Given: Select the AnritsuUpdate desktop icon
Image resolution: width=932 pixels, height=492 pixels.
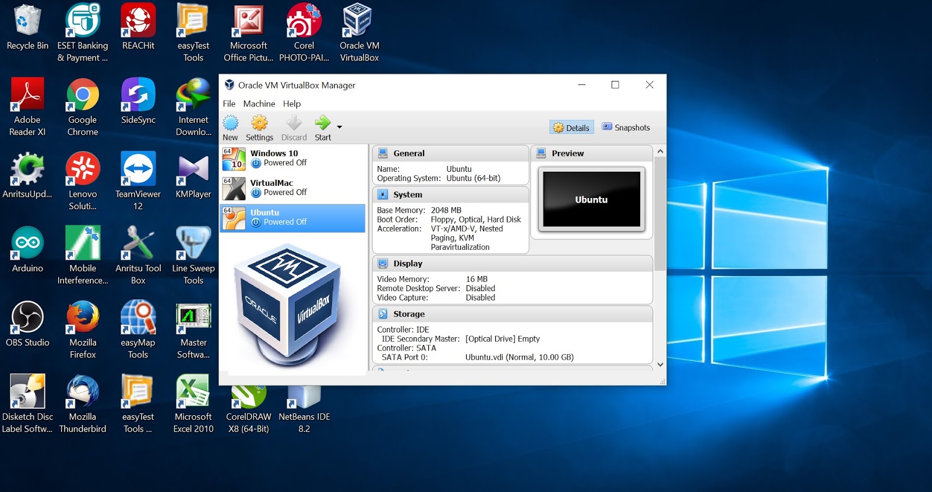Looking at the screenshot, I should [x=27, y=175].
